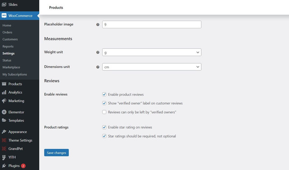Open the Weight unit dropdown

(x=152, y=52)
